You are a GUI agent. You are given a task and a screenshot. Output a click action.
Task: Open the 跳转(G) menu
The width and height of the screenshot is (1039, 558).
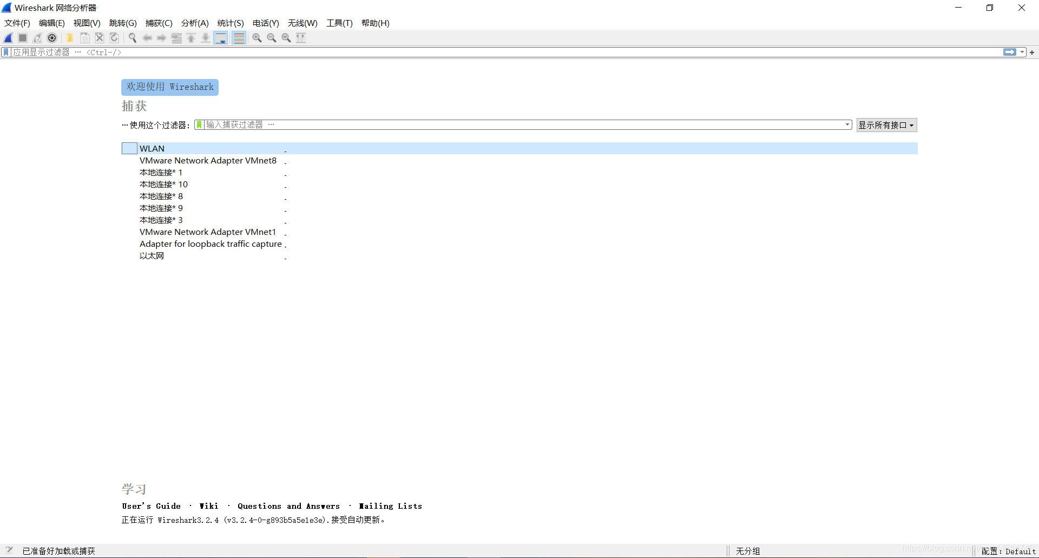[x=123, y=23]
